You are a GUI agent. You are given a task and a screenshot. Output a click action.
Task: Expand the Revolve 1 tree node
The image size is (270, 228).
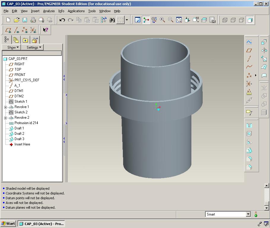[x=5, y=107]
